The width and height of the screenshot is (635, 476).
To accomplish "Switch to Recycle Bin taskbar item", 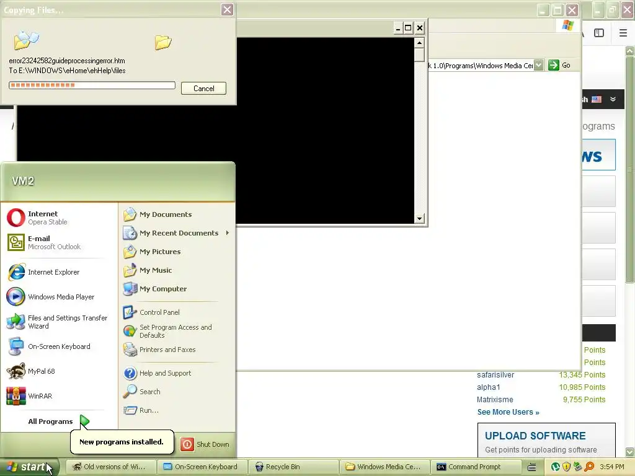I will [x=293, y=467].
